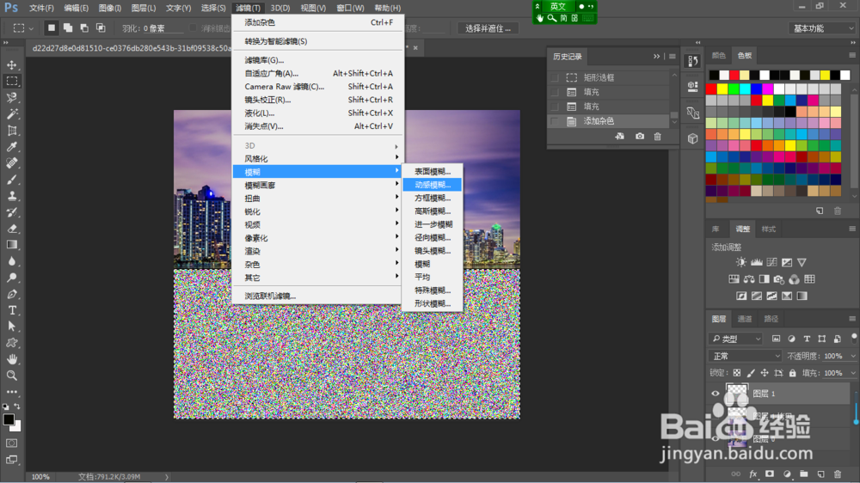
Task: Select the Brush tool
Action: pyautogui.click(x=11, y=180)
